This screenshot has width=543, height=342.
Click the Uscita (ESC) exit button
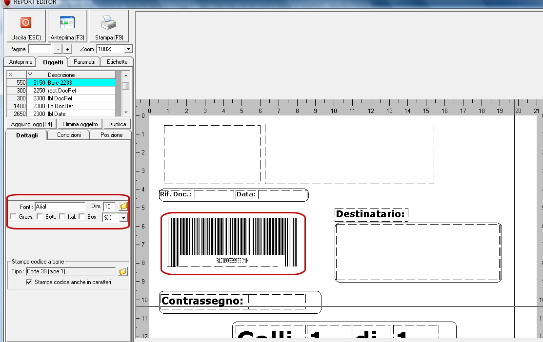click(26, 26)
